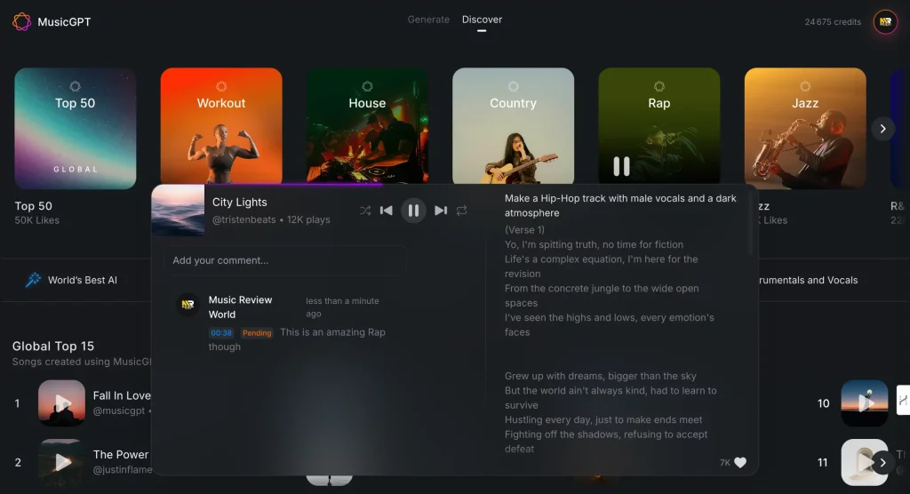This screenshot has height=494, width=910.
Task: Skip to the next track
Action: tap(441, 211)
